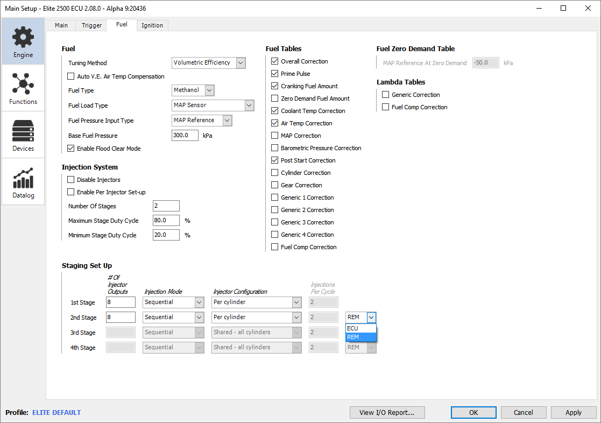The height and width of the screenshot is (423, 601).
Task: Enable Generic 4 Correction
Action: tap(275, 235)
